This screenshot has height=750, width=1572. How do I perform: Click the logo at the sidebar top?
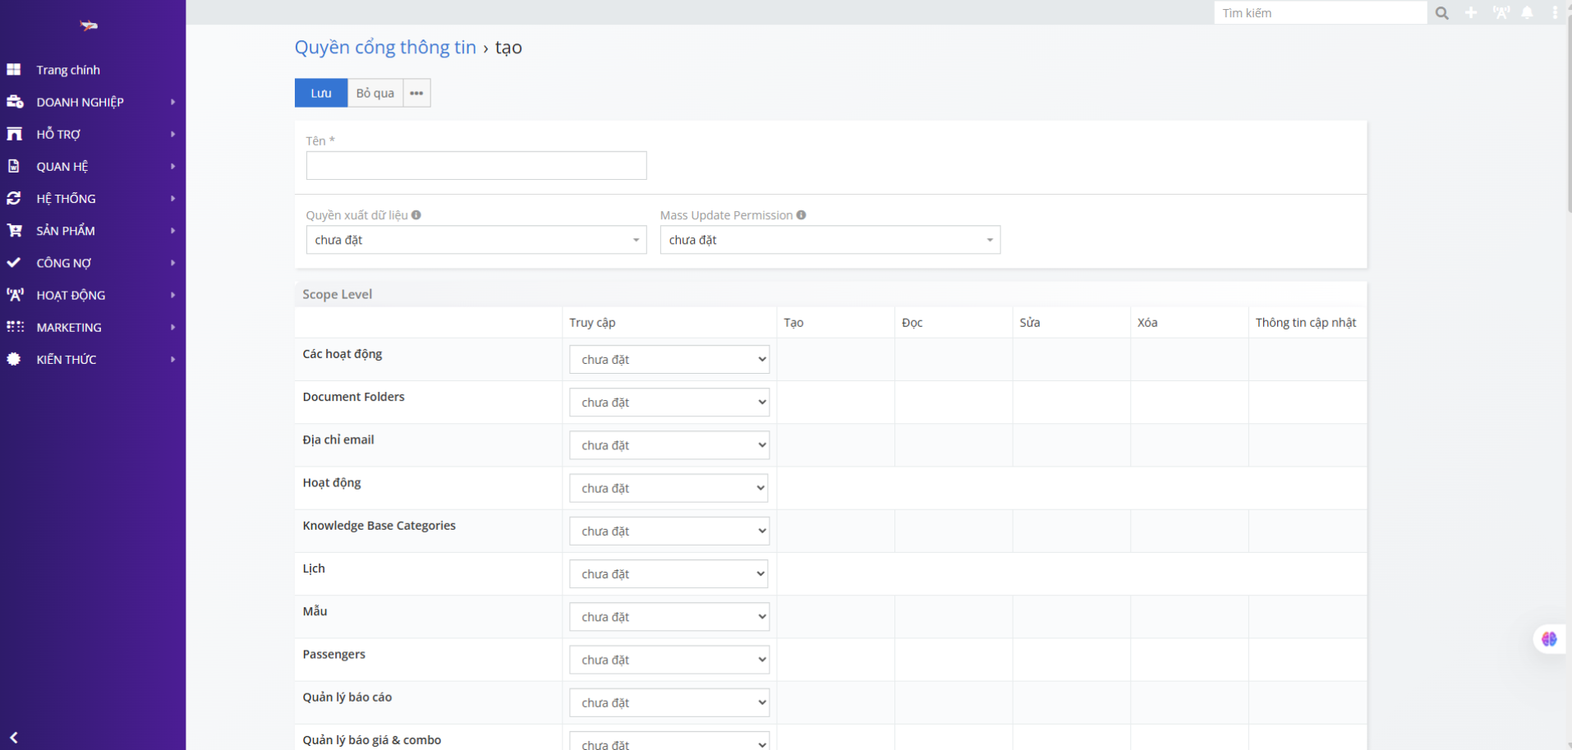(89, 26)
